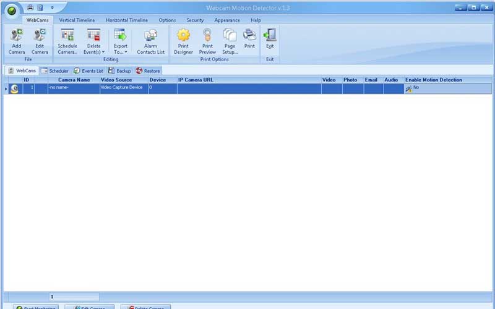Open the Options ribbon tab
This screenshot has width=495, height=309.
(167, 20)
